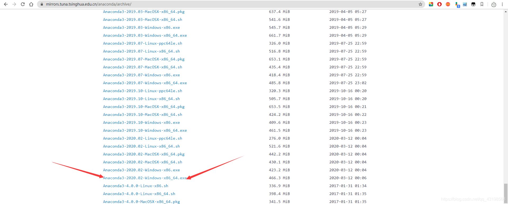The image size is (508, 204).
Task: View site security lock info
Action: tap(42, 4)
